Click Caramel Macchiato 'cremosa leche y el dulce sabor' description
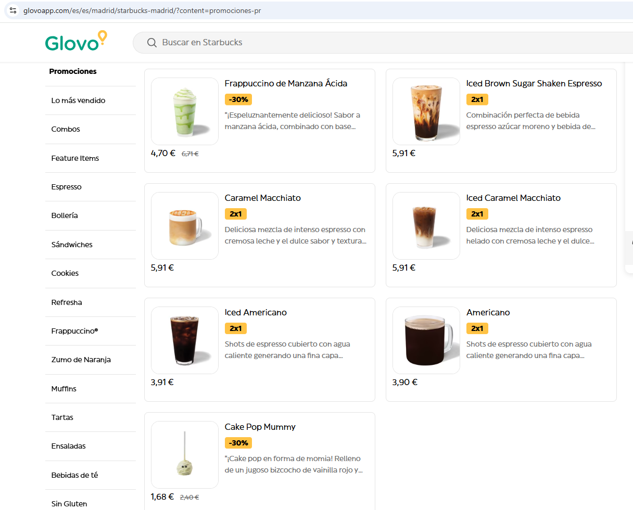Image resolution: width=633 pixels, height=510 pixels. [296, 235]
